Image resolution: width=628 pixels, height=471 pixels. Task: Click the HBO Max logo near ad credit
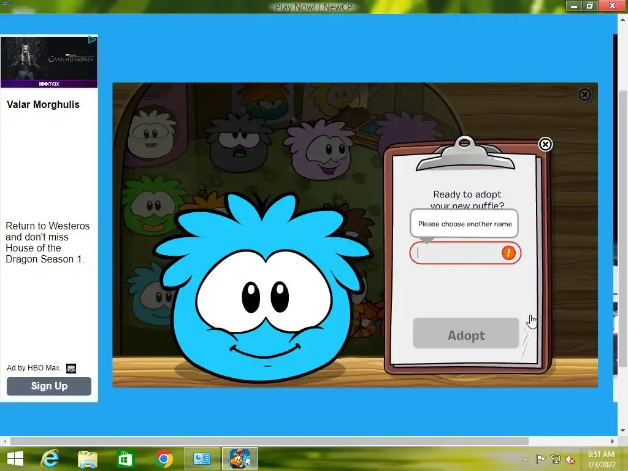click(71, 368)
